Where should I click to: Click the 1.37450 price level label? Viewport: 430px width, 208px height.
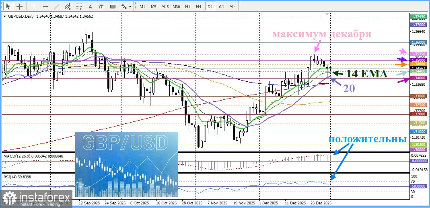coord(418,17)
